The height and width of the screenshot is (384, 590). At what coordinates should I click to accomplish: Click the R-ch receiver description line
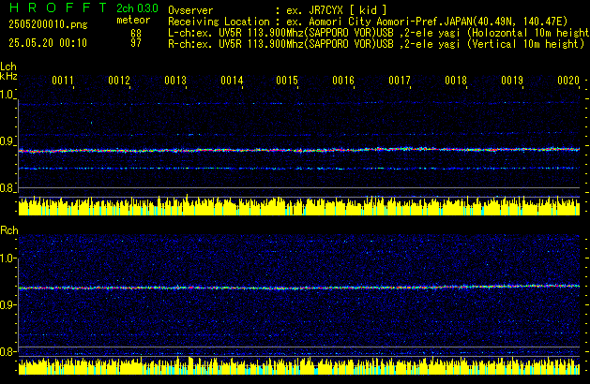click(376, 44)
